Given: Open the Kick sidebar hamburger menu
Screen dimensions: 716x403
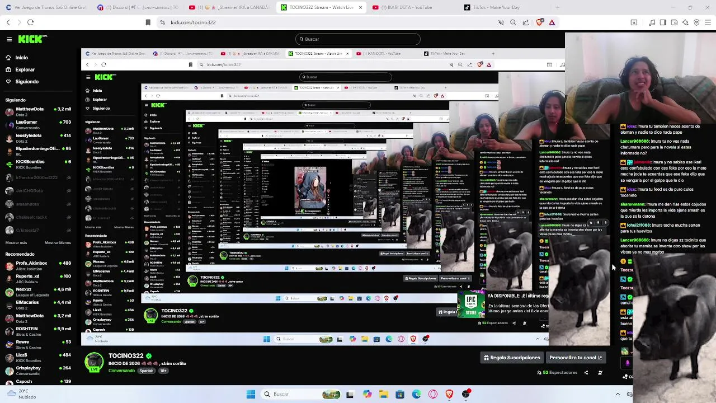Looking at the screenshot, I should click(x=10, y=39).
